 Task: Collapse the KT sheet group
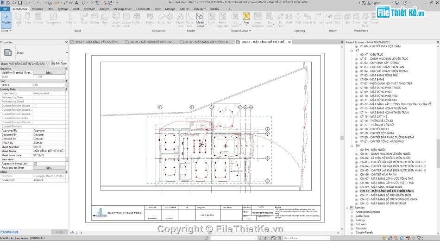coord(352,51)
